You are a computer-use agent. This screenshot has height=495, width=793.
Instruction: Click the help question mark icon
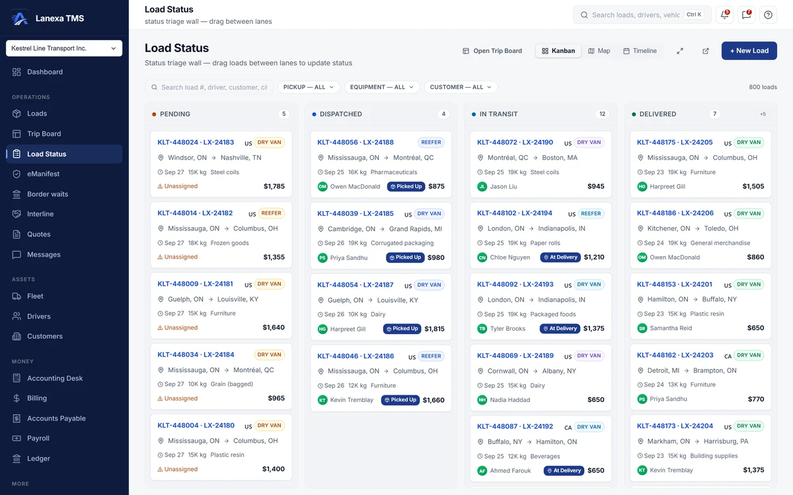(768, 15)
